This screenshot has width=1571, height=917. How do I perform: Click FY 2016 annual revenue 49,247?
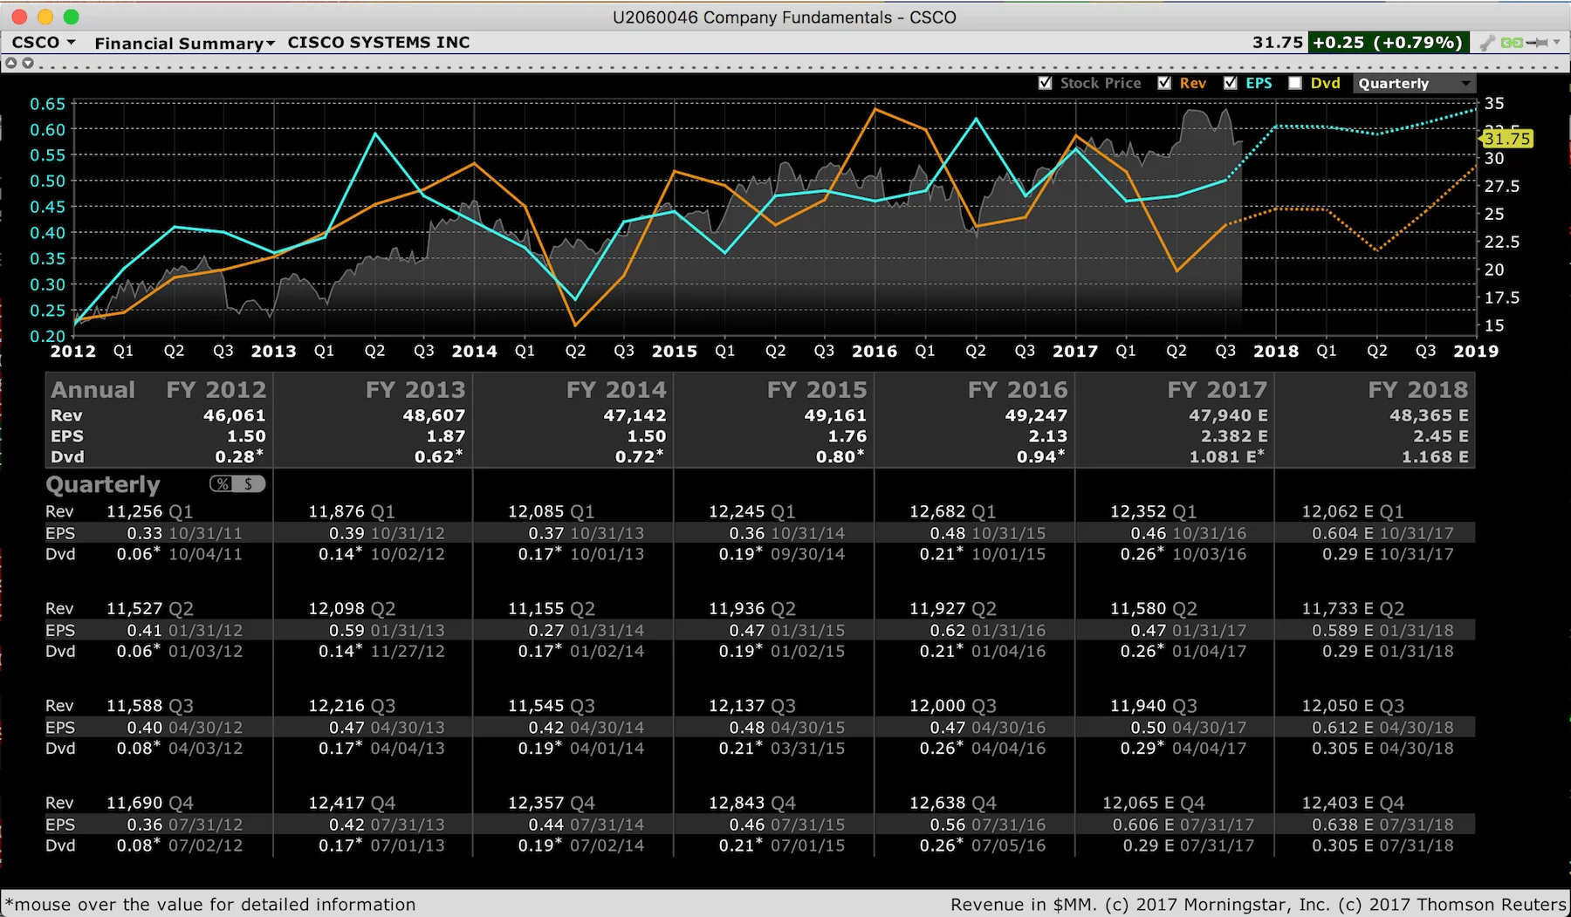coord(1036,415)
